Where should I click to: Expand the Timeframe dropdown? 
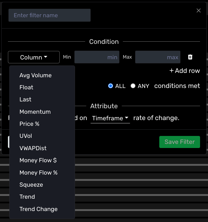coord(110,118)
